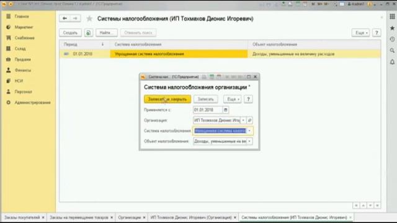Open the Продажи section
The width and height of the screenshot is (397, 223).
22,59
